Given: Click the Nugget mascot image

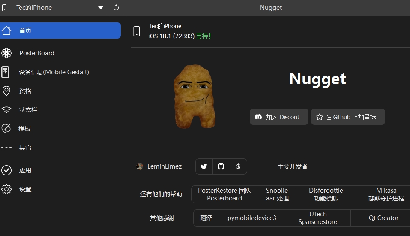Looking at the screenshot, I should click(x=194, y=97).
